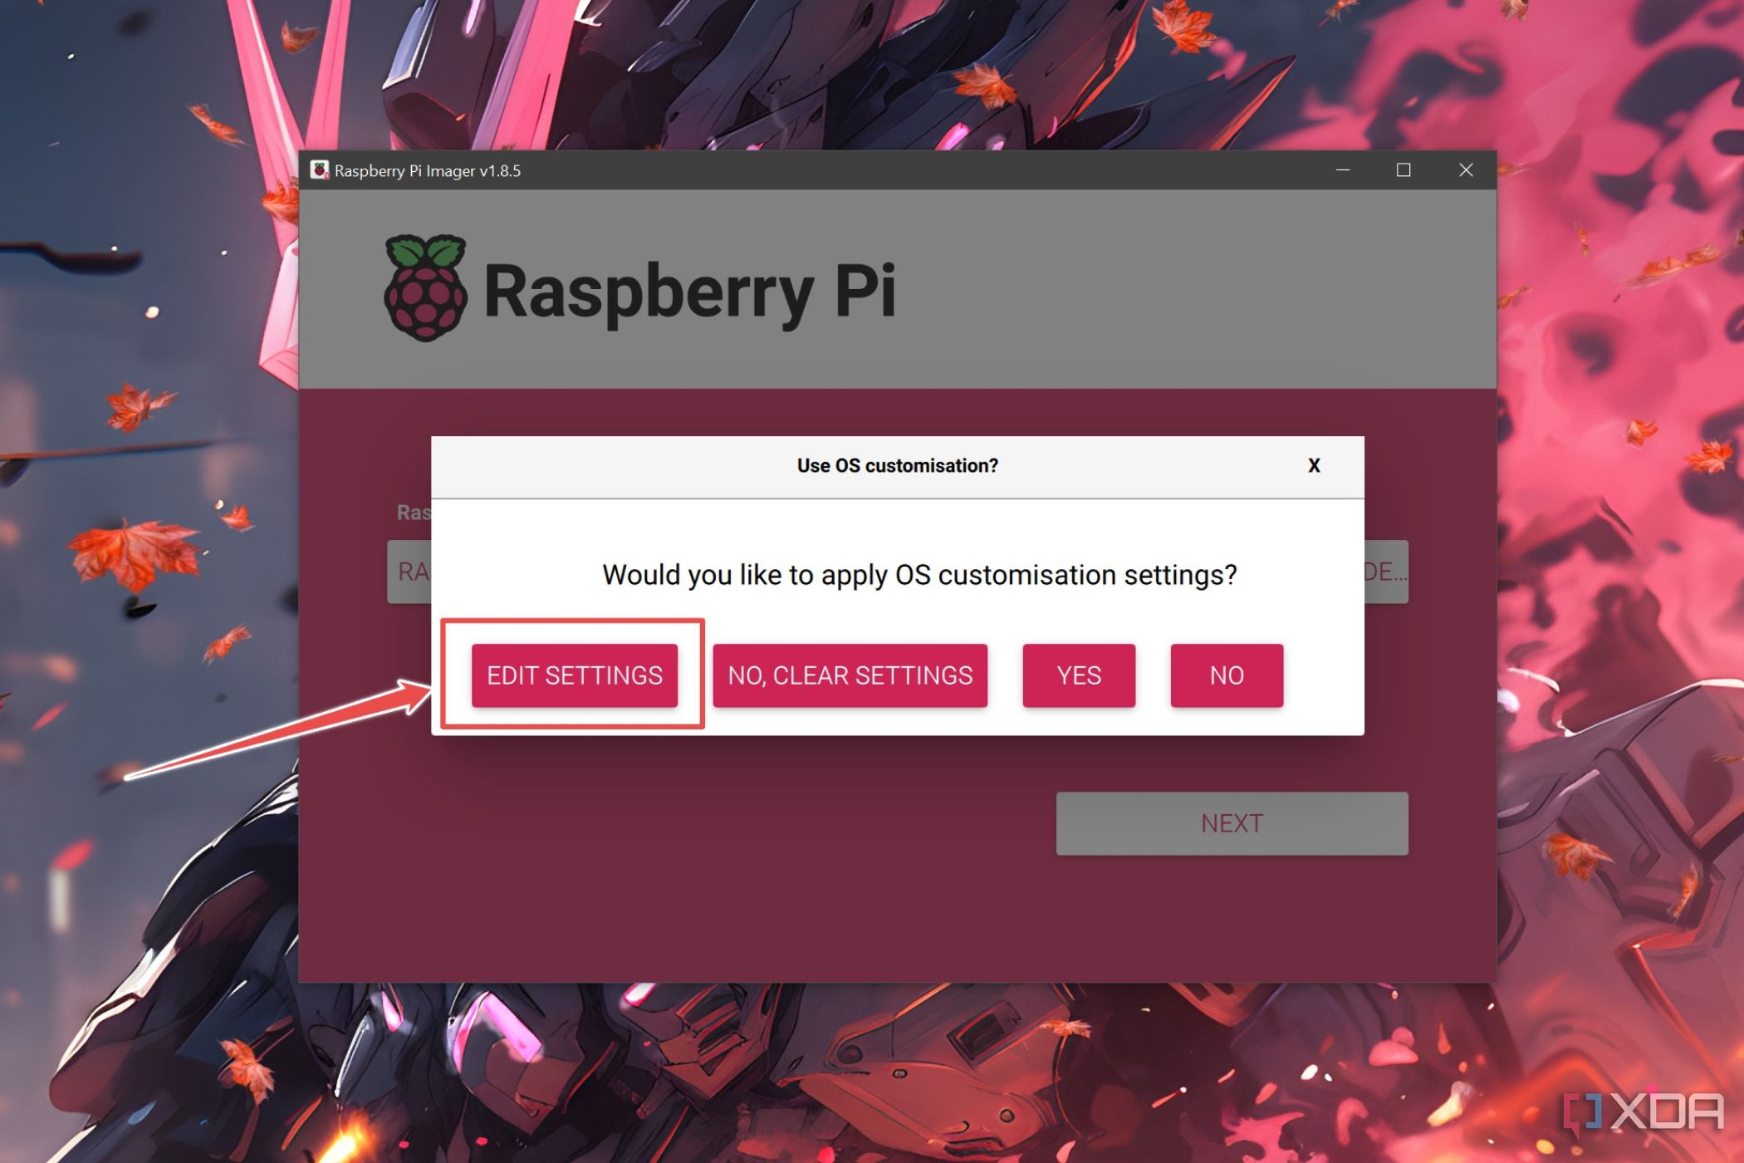Click the 'Raspberry Pi Imager v1.8.5' window title
This screenshot has height=1163, width=1744.
tap(428, 171)
